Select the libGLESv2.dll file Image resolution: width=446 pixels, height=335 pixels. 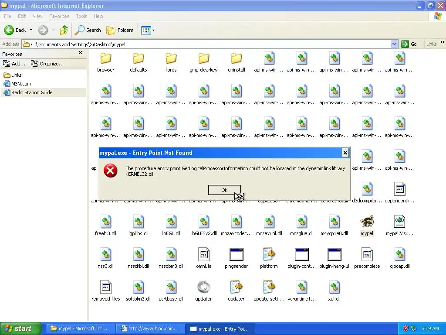click(x=204, y=226)
